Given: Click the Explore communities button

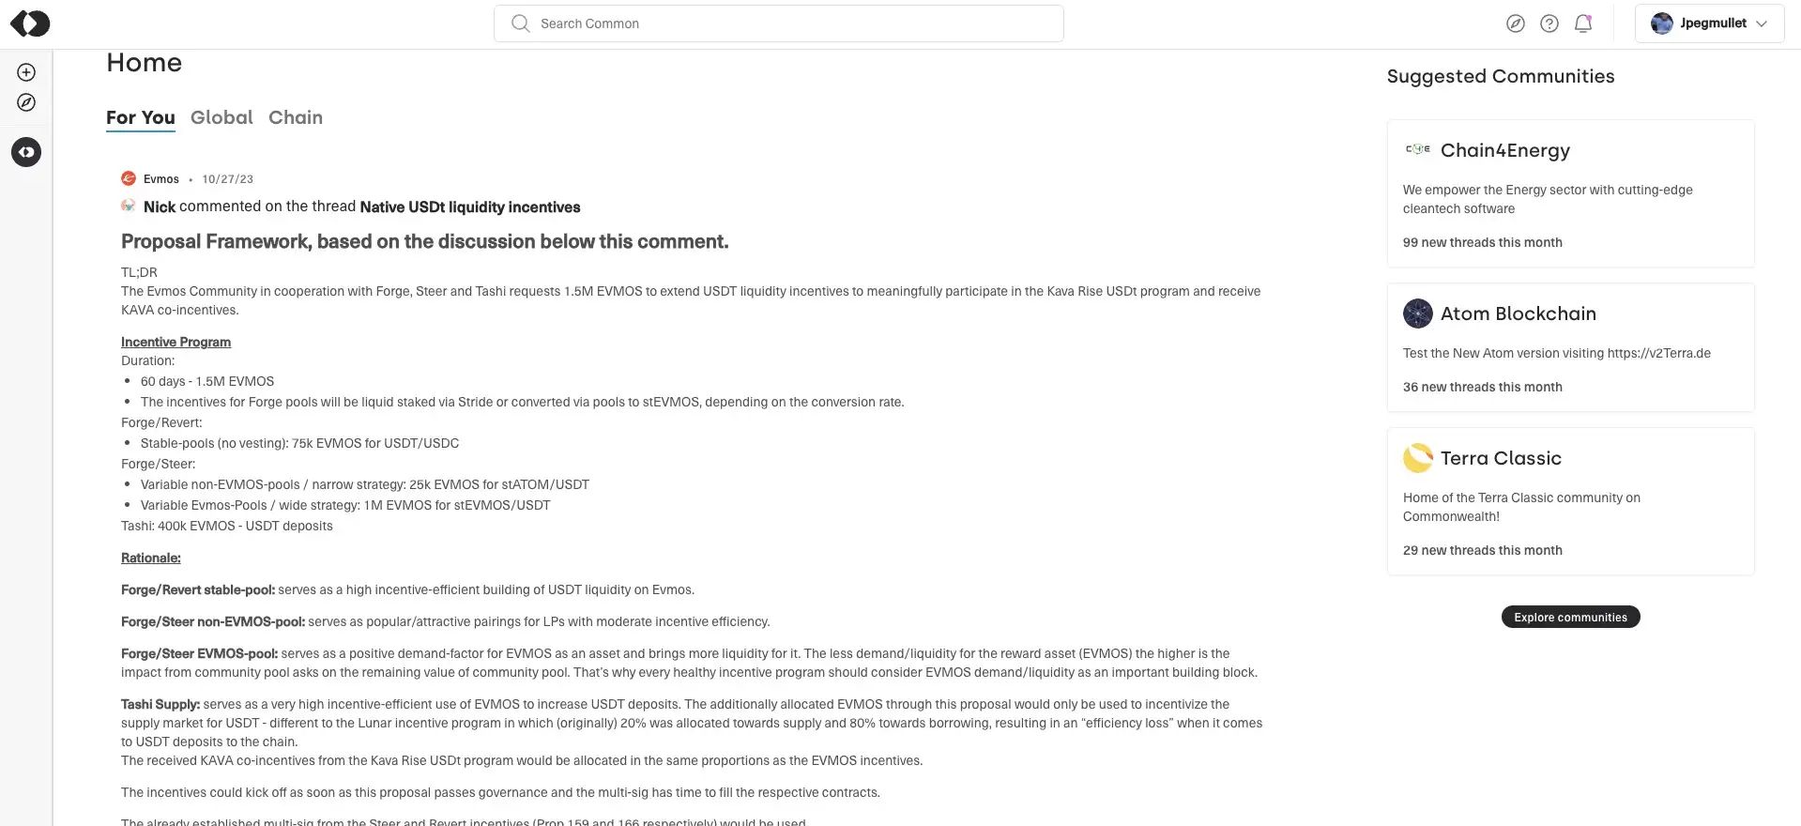Looking at the screenshot, I should tap(1570, 617).
